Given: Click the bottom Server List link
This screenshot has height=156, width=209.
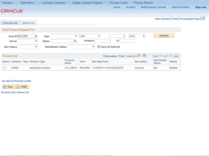Looking at the screenshot, I should pyautogui.click(x=23, y=92).
